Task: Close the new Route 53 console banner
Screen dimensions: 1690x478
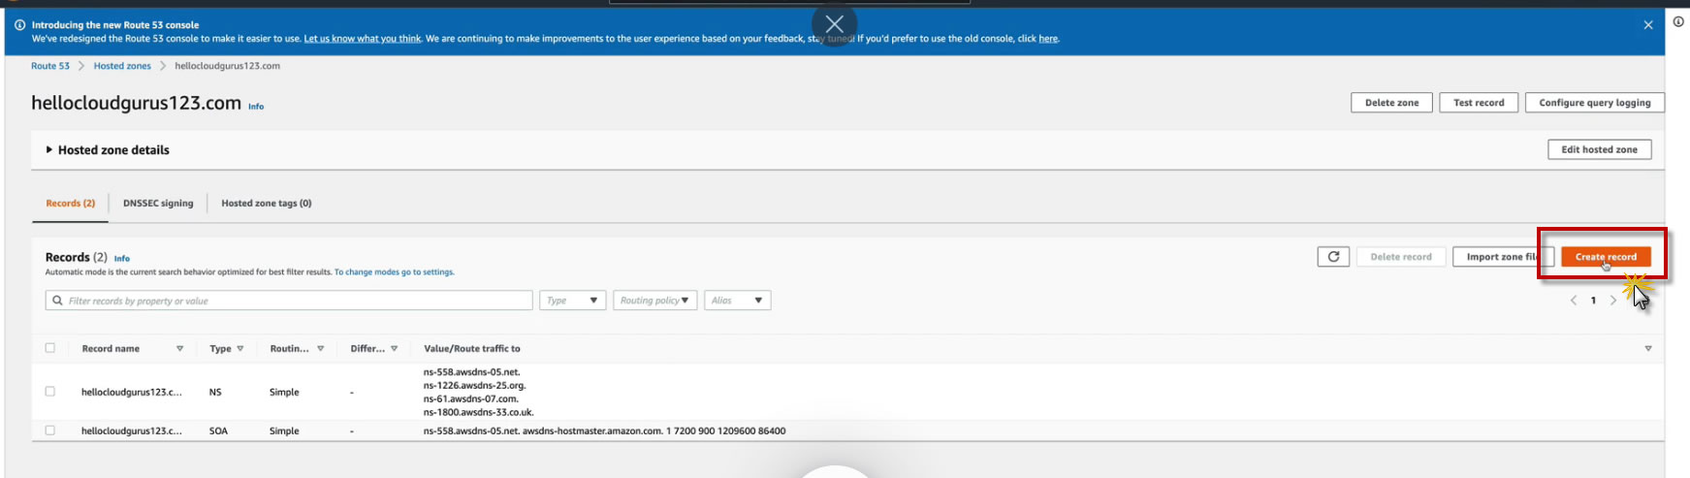Action: [x=1648, y=25]
